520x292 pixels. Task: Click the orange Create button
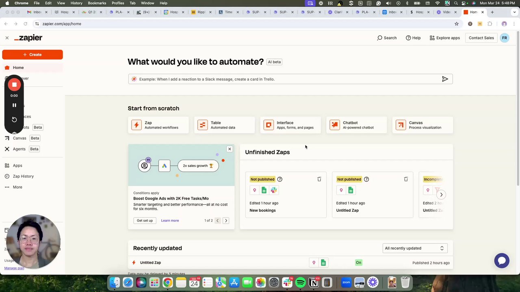[x=32, y=54]
